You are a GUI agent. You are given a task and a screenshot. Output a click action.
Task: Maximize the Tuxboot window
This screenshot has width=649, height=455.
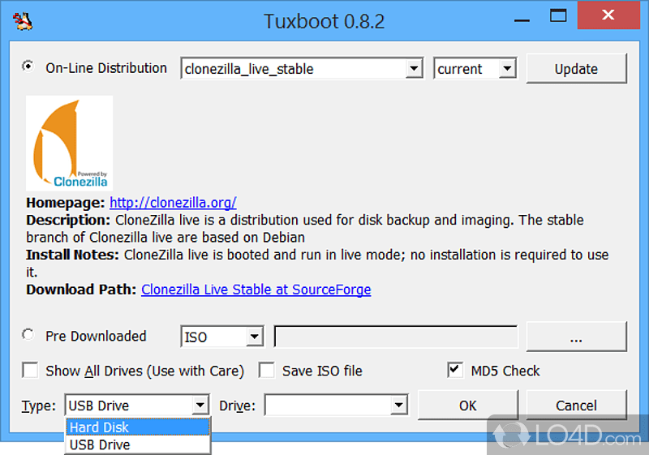pos(558,16)
